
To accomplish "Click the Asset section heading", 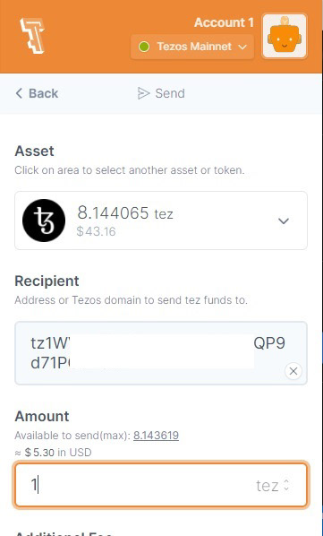I will [x=34, y=151].
